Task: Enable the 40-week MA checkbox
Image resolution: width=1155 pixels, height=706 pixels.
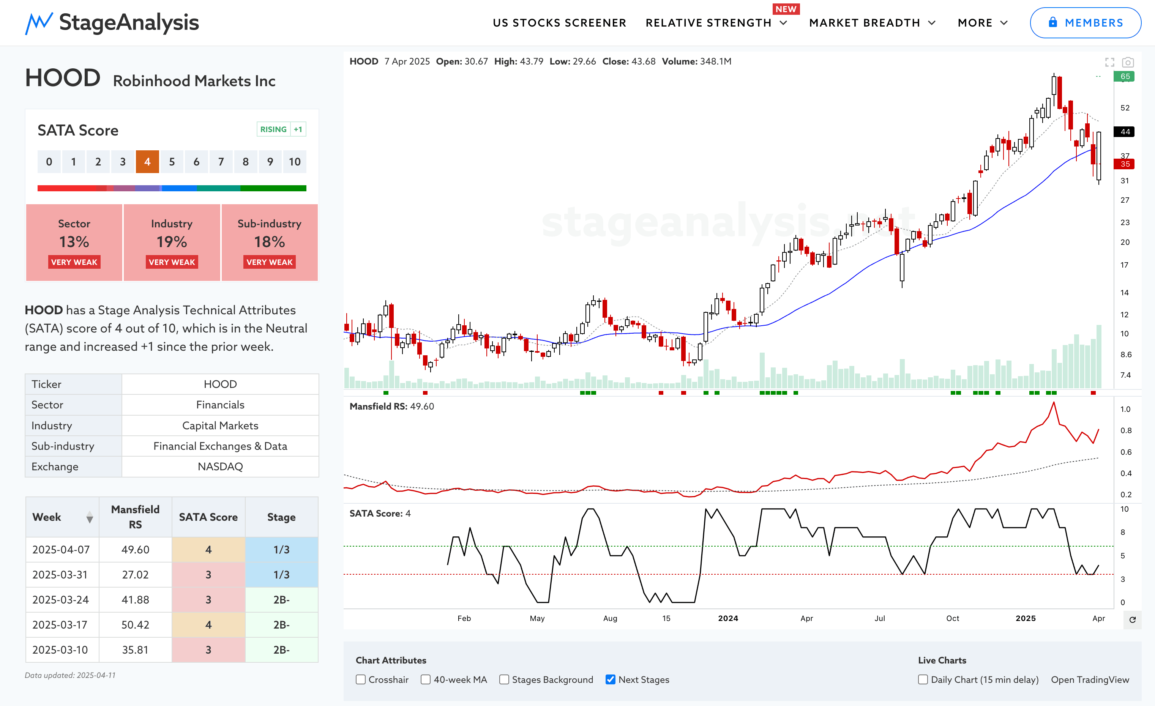Action: pos(426,679)
